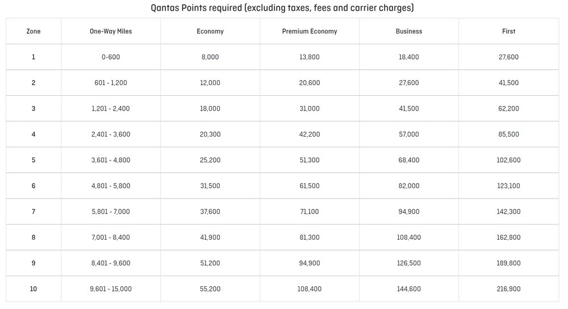The height and width of the screenshot is (309, 568).
Task: Click the 8,000 Economy points cell
Action: coord(210,57)
